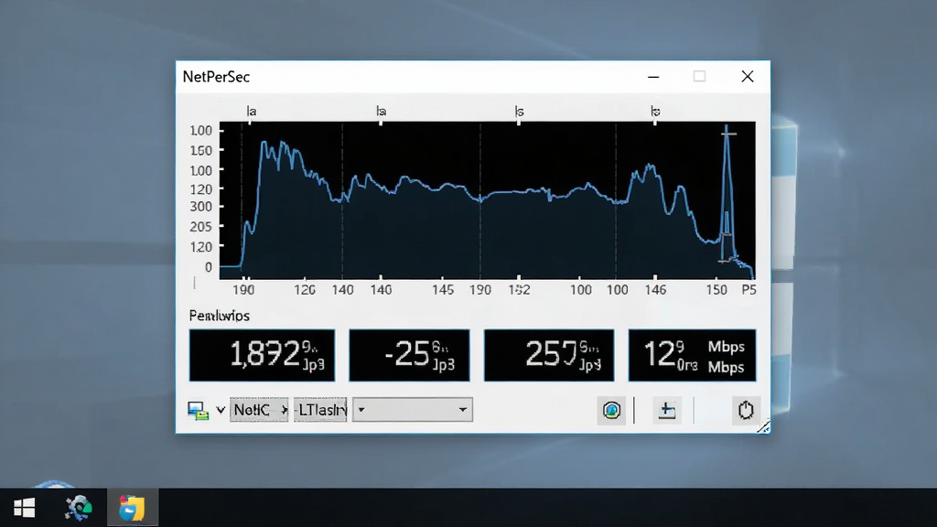
Task: Click the x-axis label P5
Action: coord(749,290)
